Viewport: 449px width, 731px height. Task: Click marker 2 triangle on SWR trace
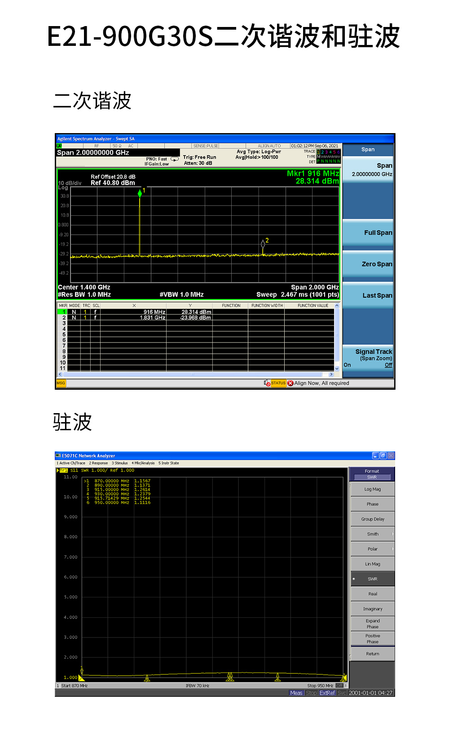[147, 678]
